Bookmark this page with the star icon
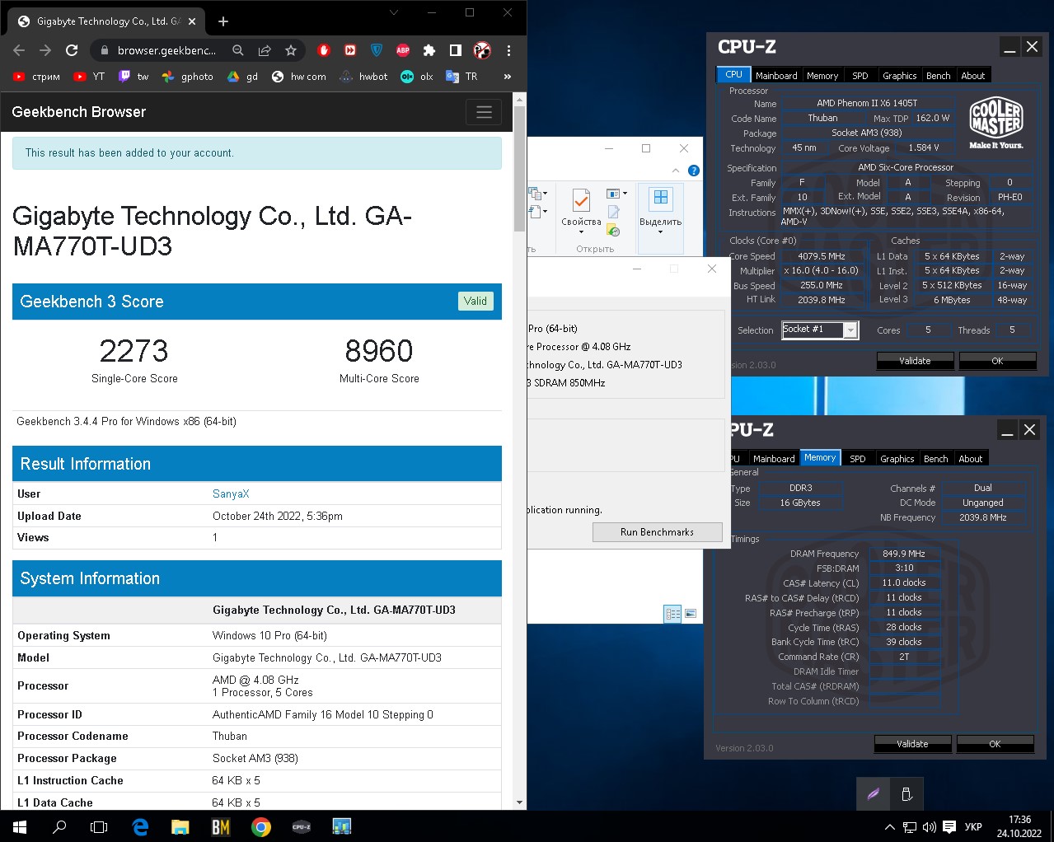 tap(291, 50)
